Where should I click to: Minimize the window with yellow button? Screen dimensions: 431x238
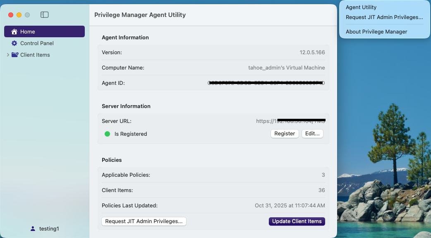coord(19,15)
